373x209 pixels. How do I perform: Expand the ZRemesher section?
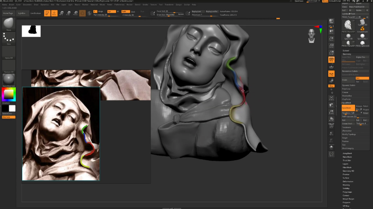point(347,131)
